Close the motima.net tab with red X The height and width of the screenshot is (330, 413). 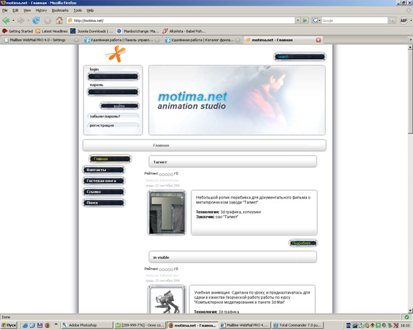(319, 40)
